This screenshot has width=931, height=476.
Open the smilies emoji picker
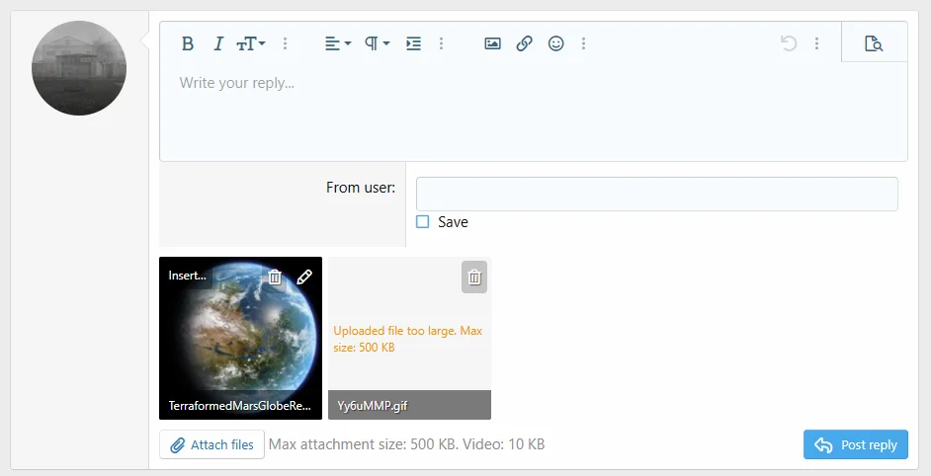tap(556, 43)
